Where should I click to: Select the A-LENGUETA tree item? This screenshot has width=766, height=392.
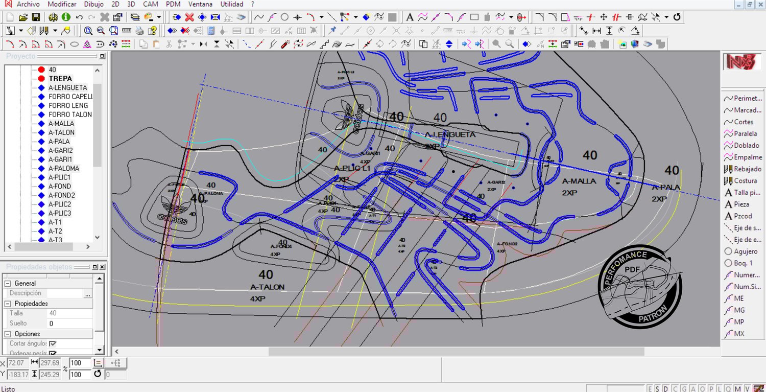68,88
